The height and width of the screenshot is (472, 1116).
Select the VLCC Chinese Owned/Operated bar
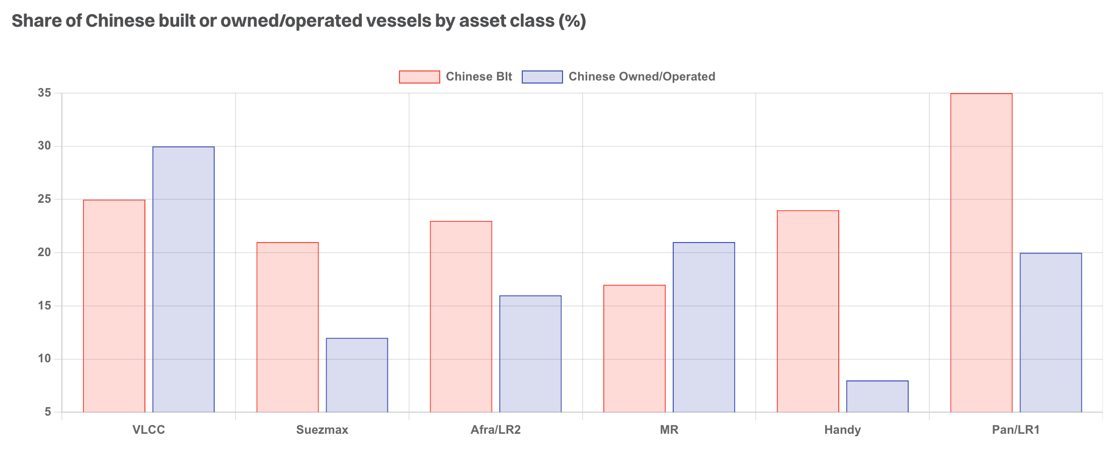(184, 279)
